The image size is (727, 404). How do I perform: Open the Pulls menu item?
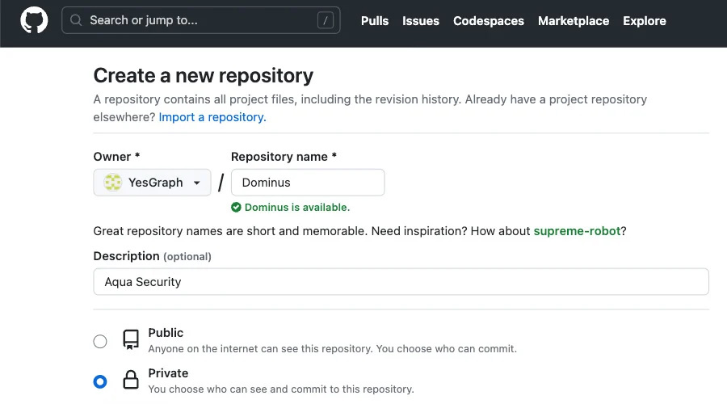[375, 21]
